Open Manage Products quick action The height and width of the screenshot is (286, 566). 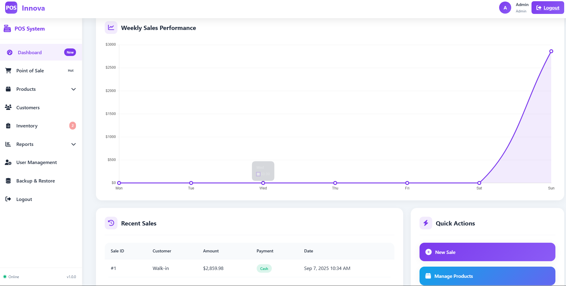coord(487,276)
